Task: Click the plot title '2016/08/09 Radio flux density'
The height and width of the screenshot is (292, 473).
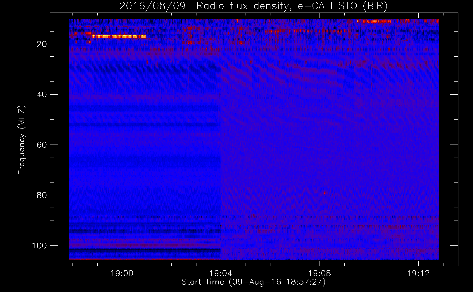Action: pyautogui.click(x=204, y=6)
